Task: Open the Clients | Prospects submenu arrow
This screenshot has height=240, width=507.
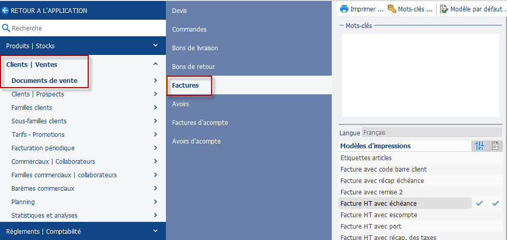Action: [x=156, y=94]
